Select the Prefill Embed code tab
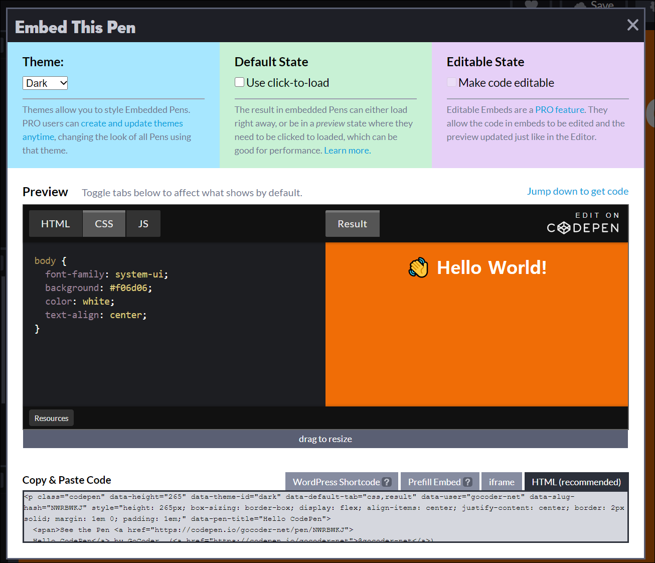 click(440, 482)
